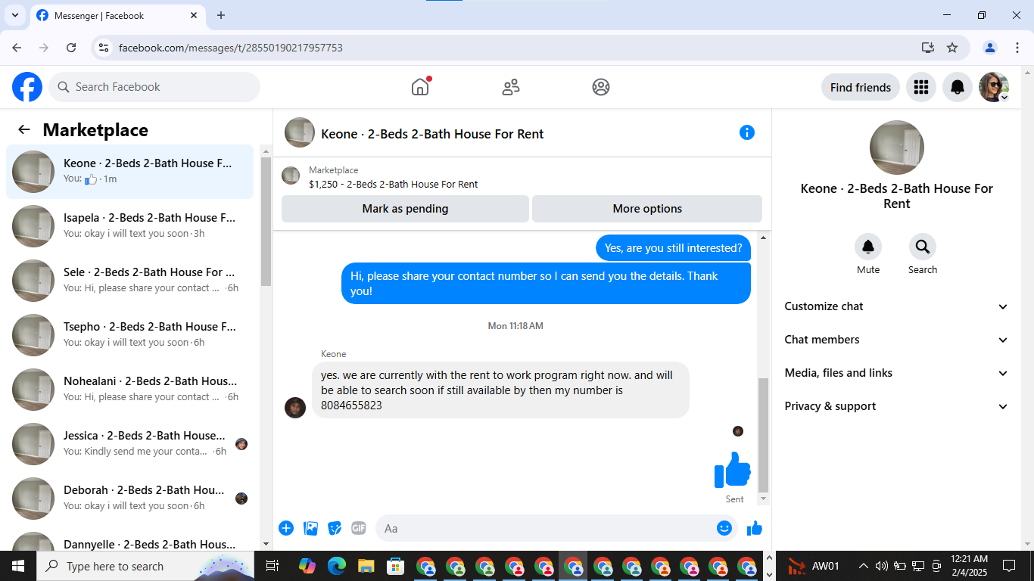Install Facebook app icon in address bar

pos(928,48)
